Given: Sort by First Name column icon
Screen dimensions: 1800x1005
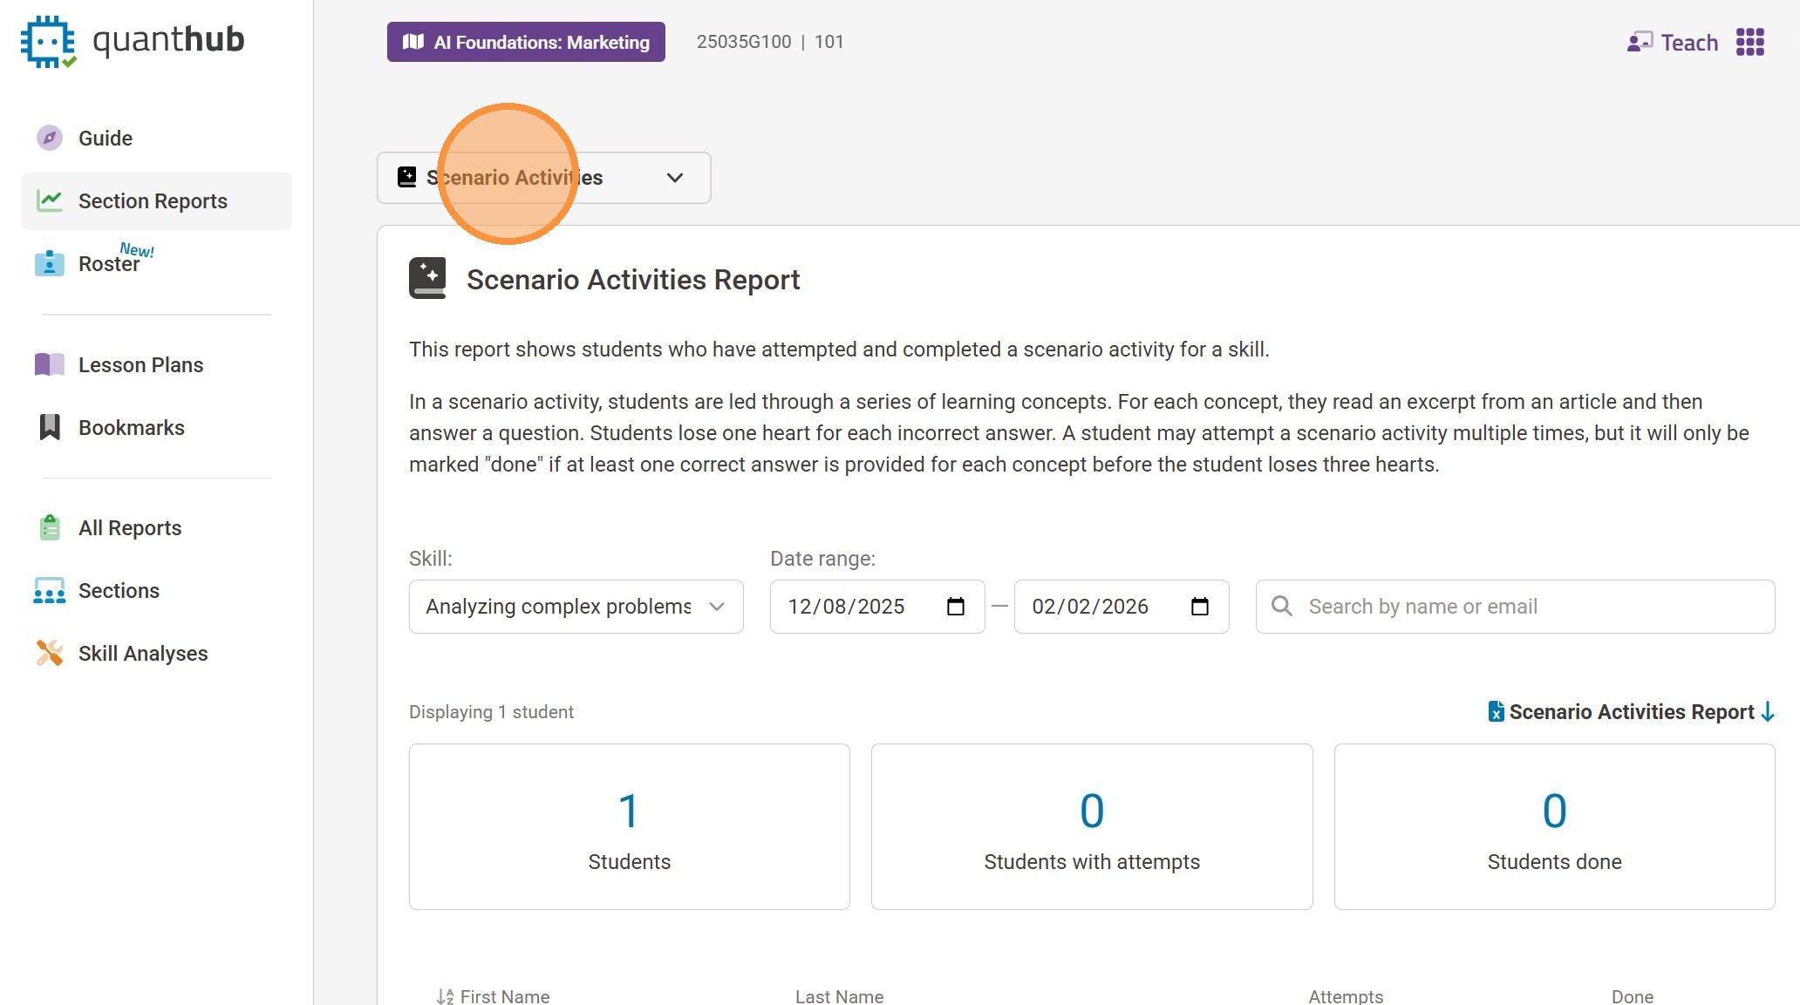Looking at the screenshot, I should point(445,995).
